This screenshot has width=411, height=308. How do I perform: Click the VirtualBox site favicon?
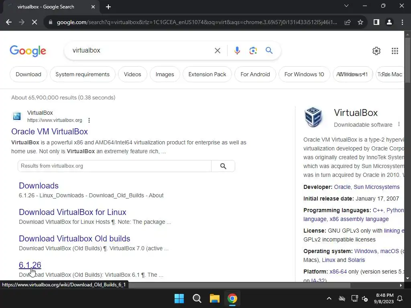(17, 116)
